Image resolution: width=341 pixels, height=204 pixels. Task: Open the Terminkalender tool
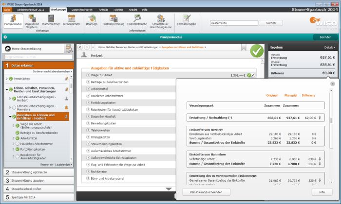(71, 20)
